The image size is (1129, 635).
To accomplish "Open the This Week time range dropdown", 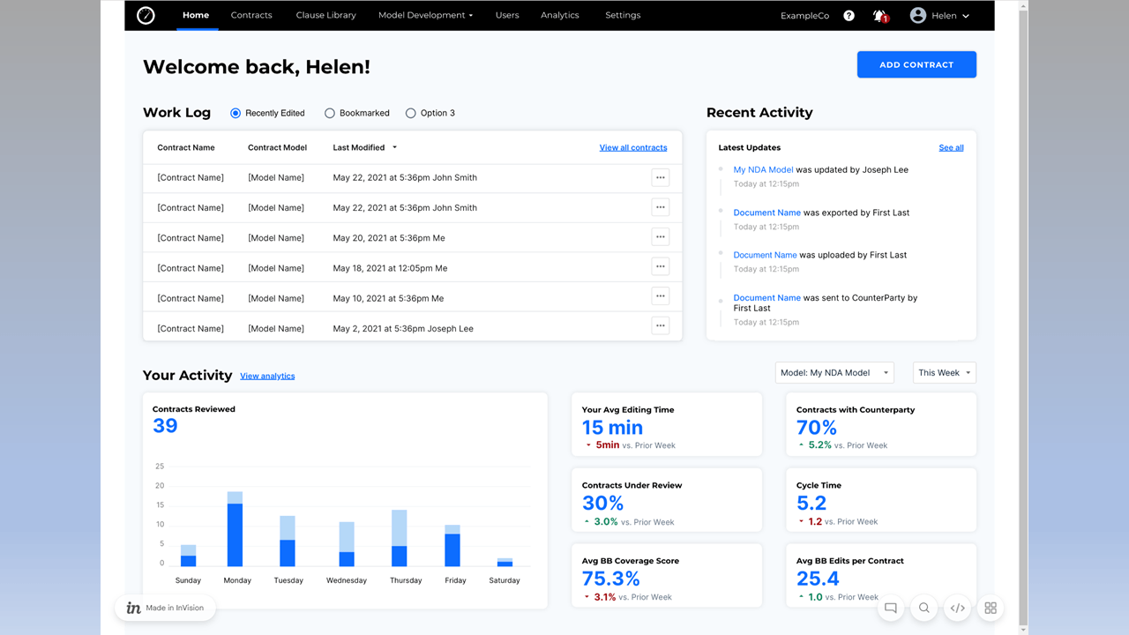I will [x=944, y=373].
